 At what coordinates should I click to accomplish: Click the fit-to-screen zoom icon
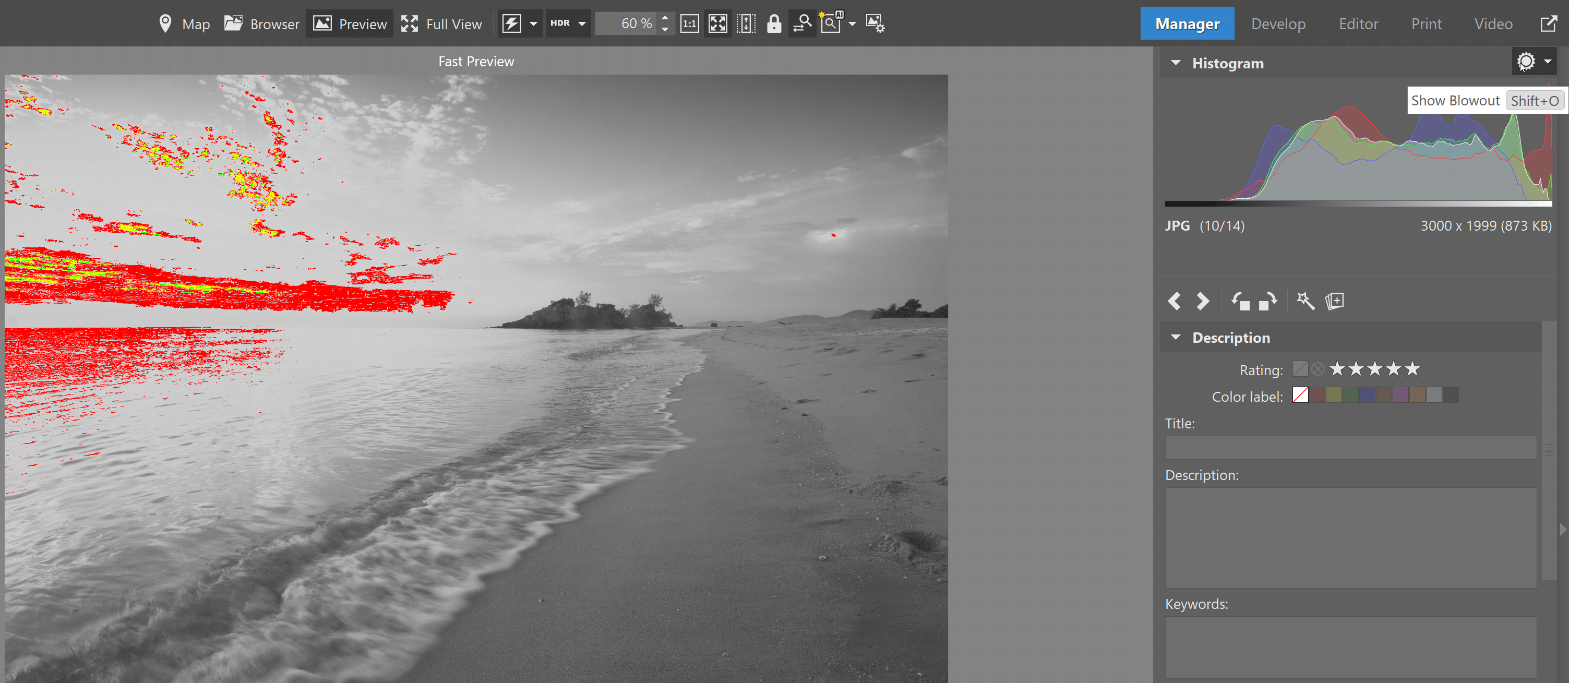tap(717, 24)
